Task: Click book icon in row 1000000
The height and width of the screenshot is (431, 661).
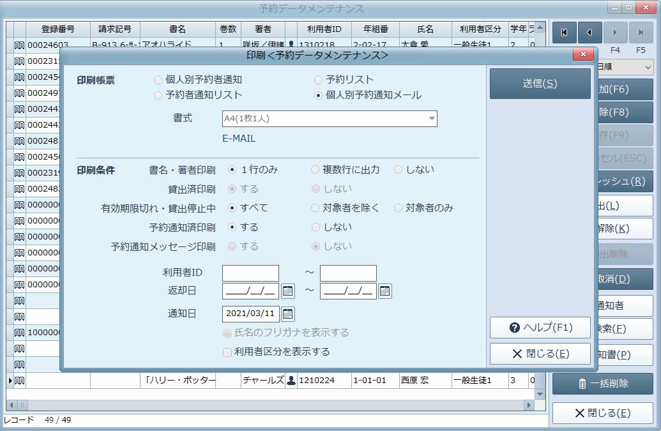Action: (x=19, y=333)
